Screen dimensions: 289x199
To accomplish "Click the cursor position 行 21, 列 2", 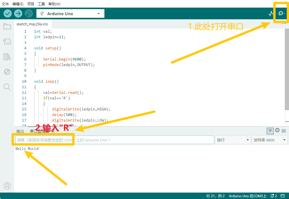I will point(215,196).
